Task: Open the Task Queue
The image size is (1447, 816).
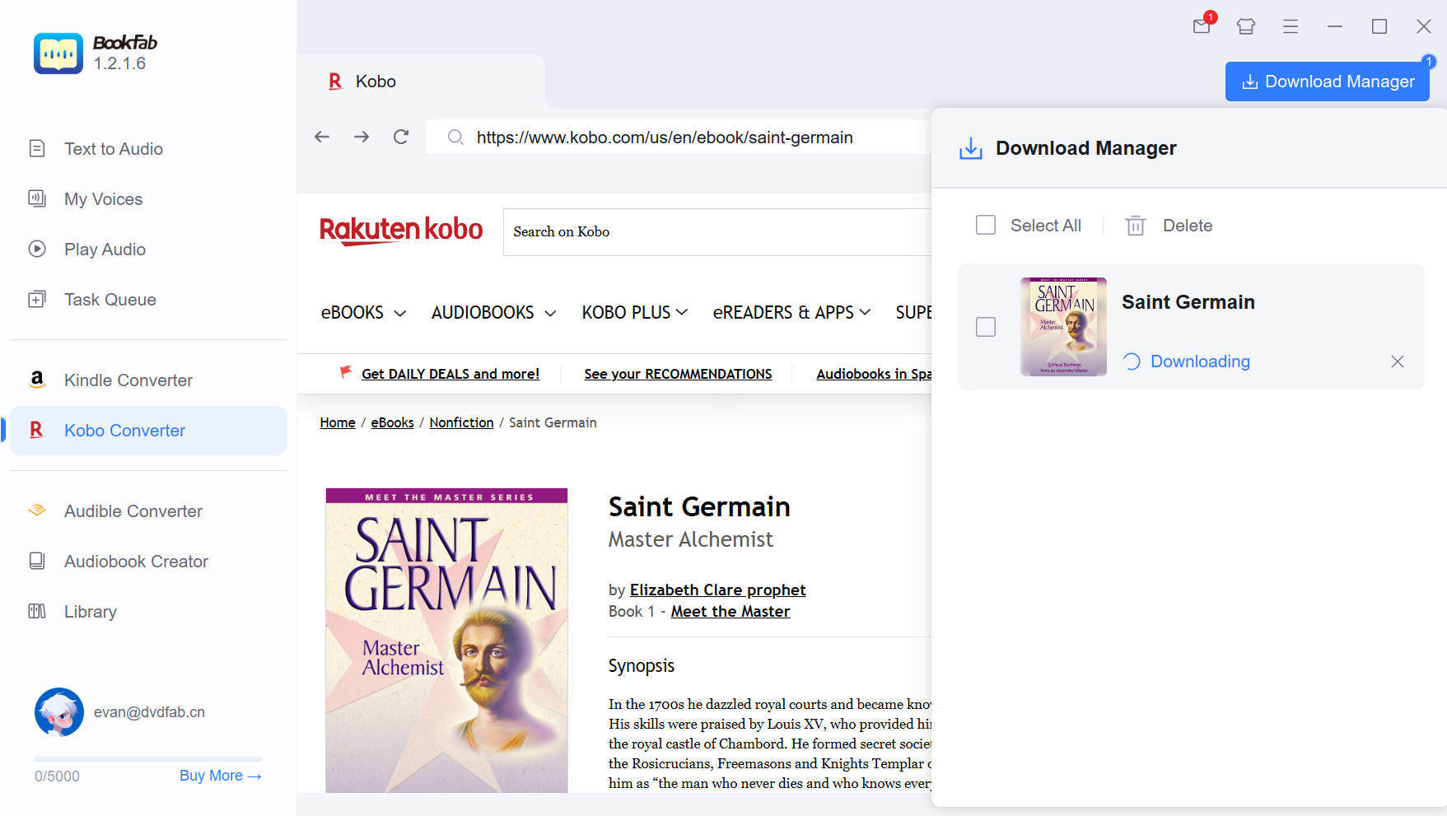Action: click(110, 299)
